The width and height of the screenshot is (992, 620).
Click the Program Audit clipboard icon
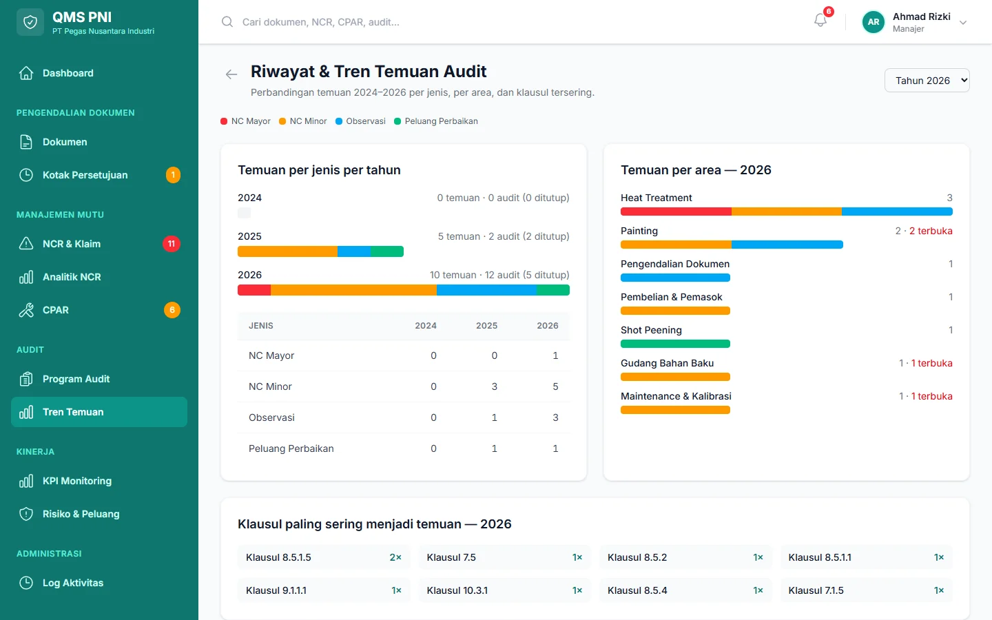[26, 379]
